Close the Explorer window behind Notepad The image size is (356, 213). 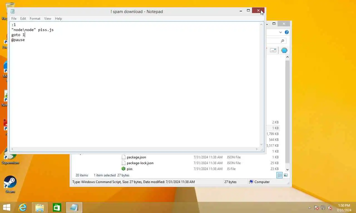point(284,24)
